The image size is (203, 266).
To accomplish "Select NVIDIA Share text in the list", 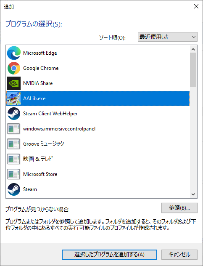I will 38,83.
